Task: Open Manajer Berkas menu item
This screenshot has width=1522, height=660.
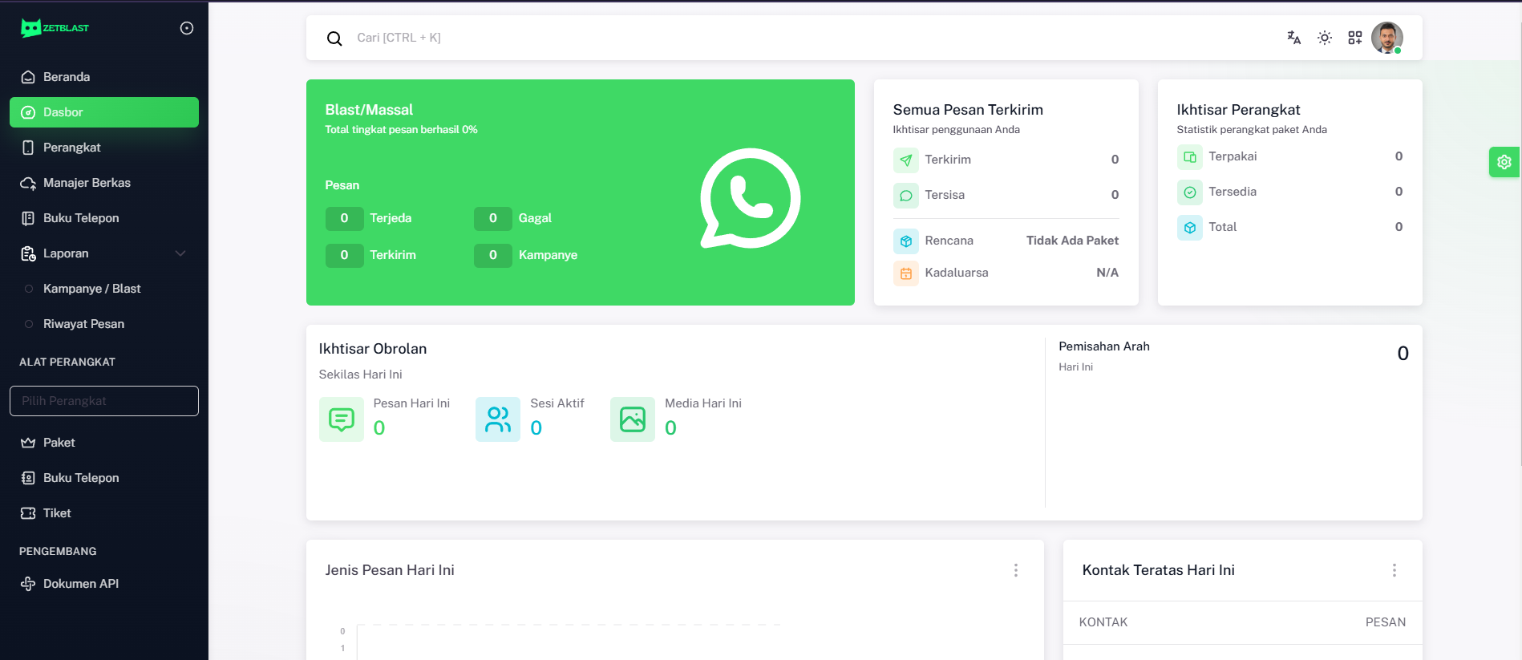Action: pos(87,183)
